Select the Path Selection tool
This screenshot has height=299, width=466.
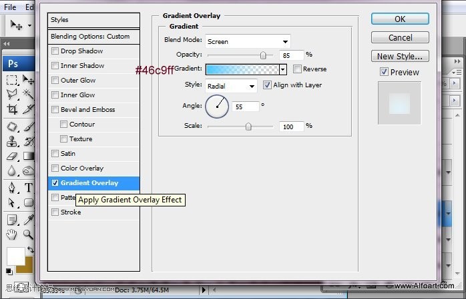pos(12,202)
